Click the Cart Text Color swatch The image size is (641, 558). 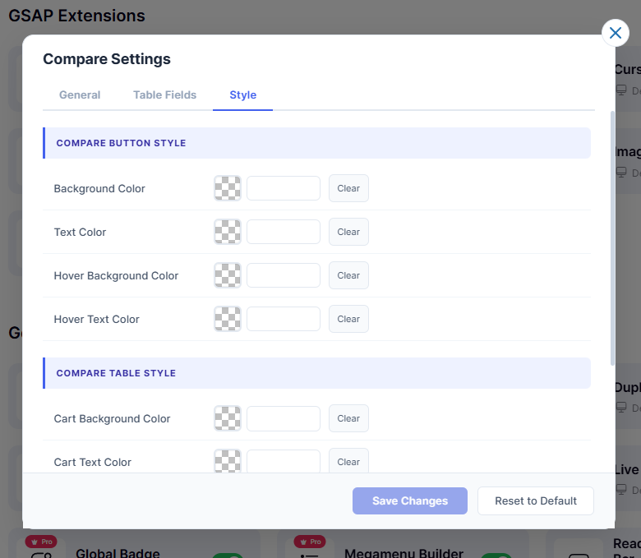pyautogui.click(x=228, y=461)
